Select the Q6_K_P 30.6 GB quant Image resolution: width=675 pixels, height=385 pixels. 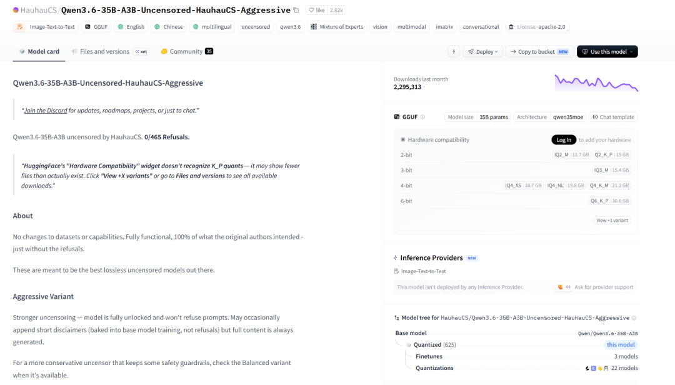pyautogui.click(x=609, y=201)
